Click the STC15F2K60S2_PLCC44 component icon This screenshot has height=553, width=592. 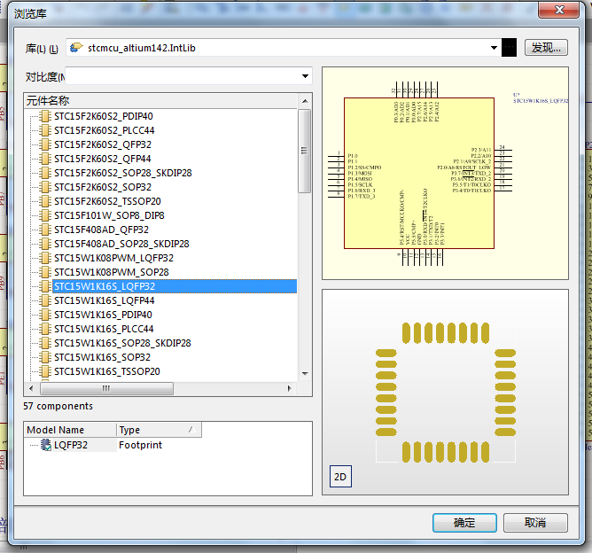[45, 130]
